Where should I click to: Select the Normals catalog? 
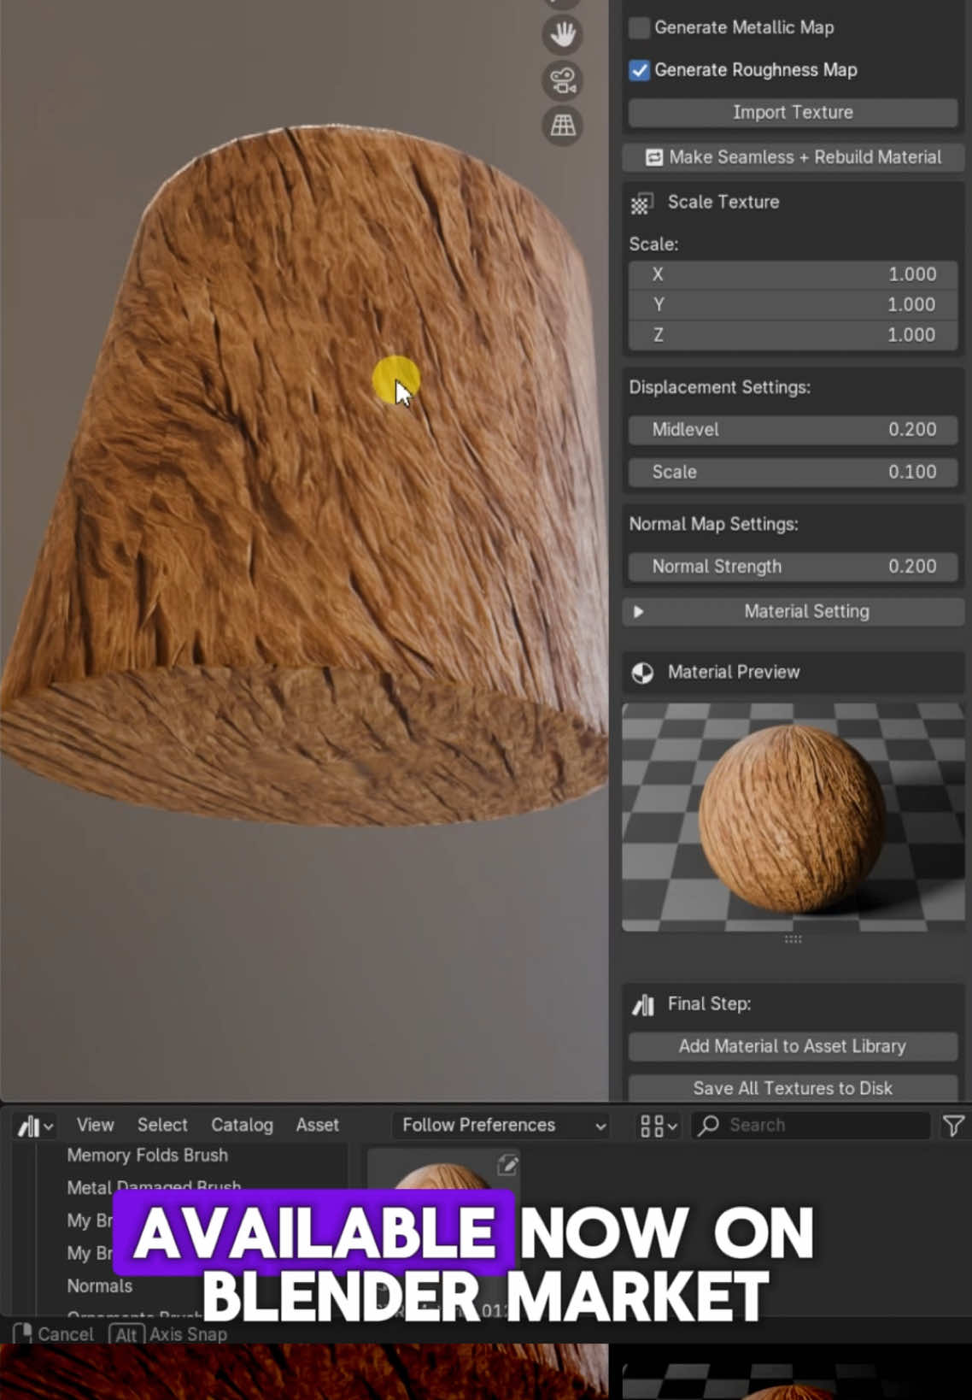(x=100, y=1286)
